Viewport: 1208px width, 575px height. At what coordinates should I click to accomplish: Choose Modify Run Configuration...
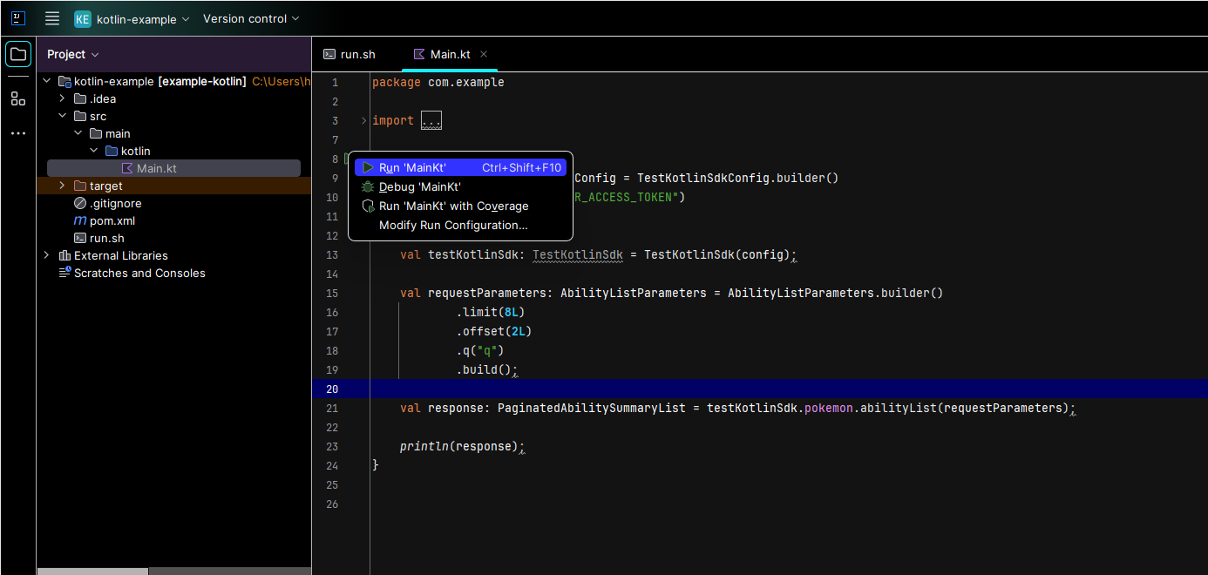pos(460,225)
